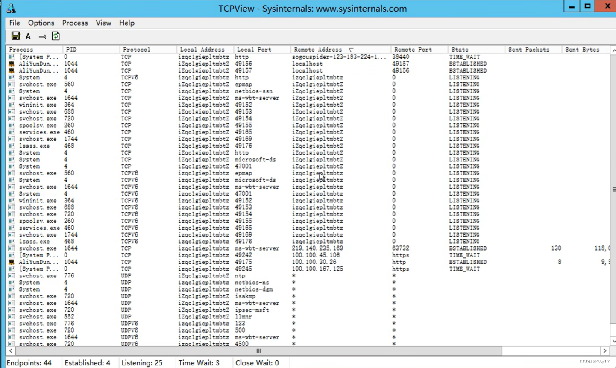This screenshot has width=616, height=368.
Task: Sort by the Remote Port column header
Action: 419,50
